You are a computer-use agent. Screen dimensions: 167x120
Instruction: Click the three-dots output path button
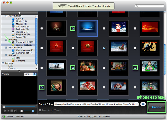click(x=137, y=104)
